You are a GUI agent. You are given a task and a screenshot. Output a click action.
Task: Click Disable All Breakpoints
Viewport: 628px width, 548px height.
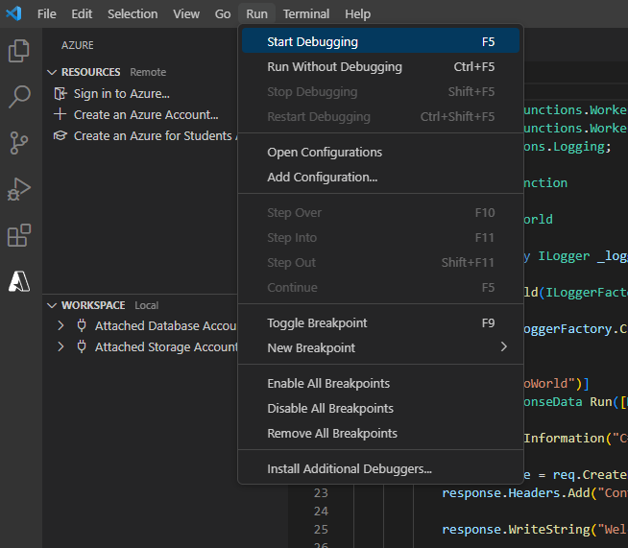click(x=329, y=408)
